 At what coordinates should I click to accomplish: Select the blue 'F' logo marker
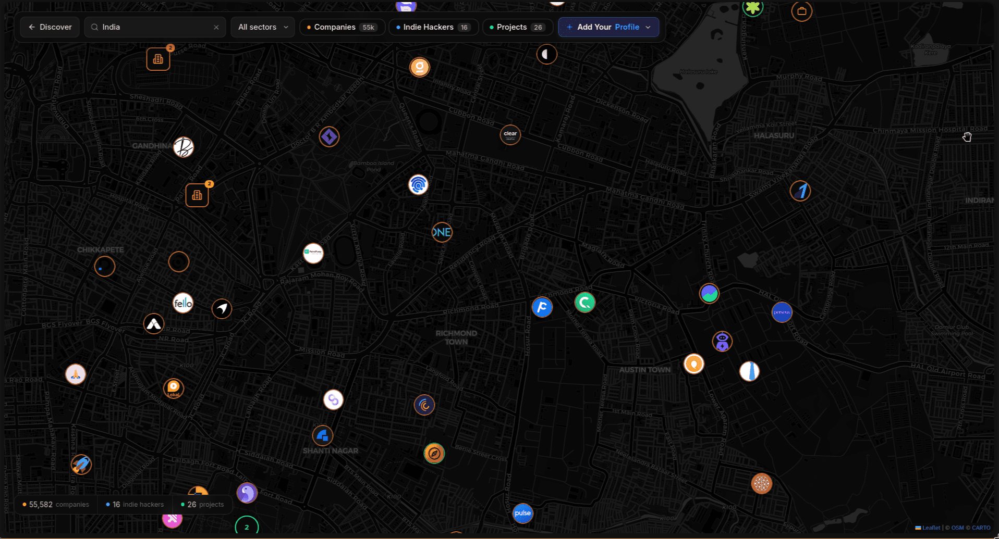click(x=542, y=307)
